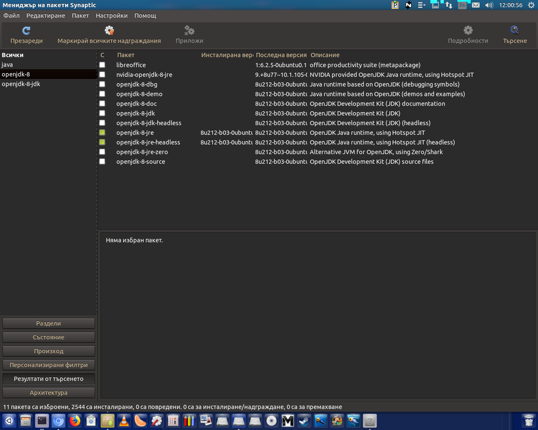Image resolution: width=538 pixels, height=430 pixels.
Task: Open the colored pencils dock icon
Action: [189, 421]
